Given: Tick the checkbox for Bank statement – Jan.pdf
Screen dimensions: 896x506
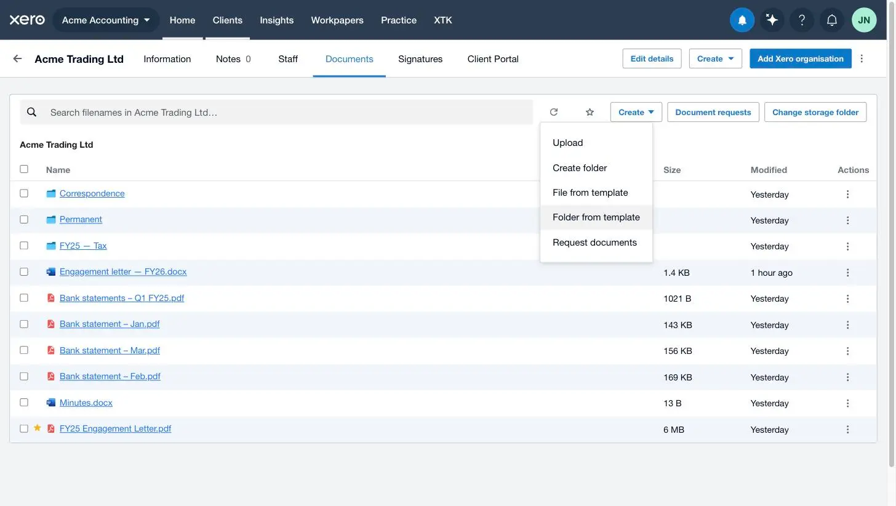Looking at the screenshot, I should coord(24,324).
